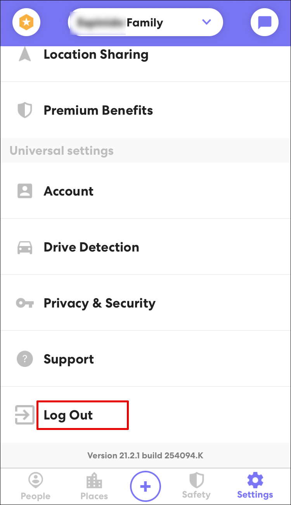Switch to the People tab
291x505 pixels.
click(35, 486)
